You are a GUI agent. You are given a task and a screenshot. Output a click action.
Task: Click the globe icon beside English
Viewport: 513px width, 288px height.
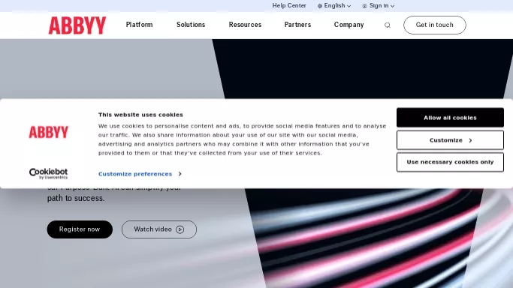[x=320, y=6]
